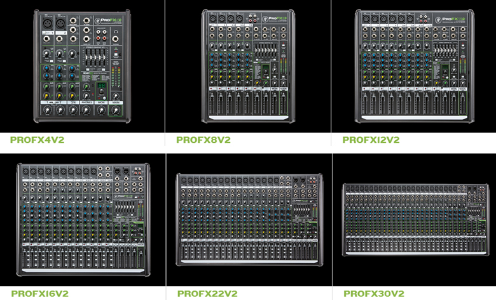Open the PROFX16V2 product link
Viewport: 496px width, 300px height.
point(40,294)
